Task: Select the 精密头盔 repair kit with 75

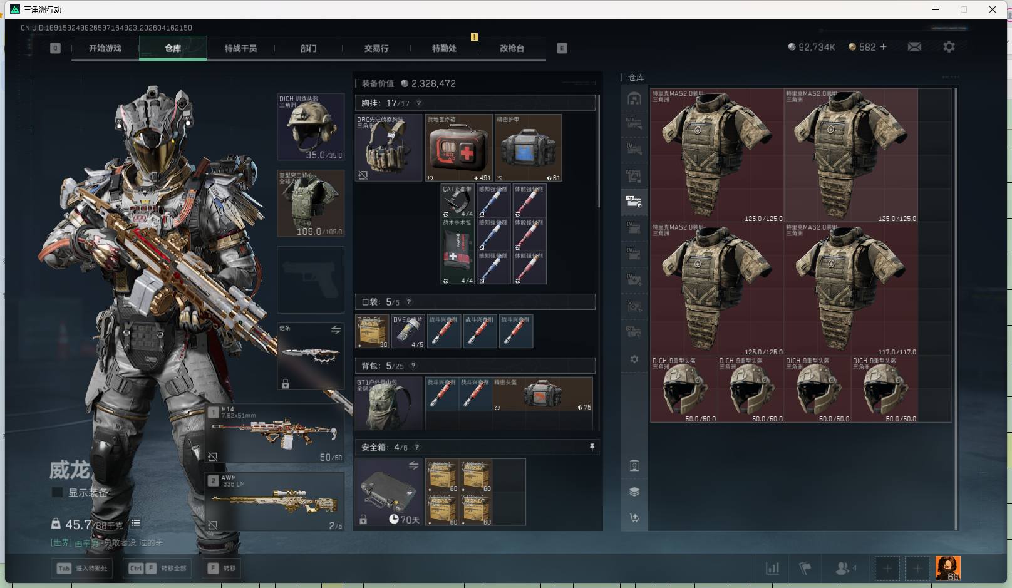Action: [542, 394]
